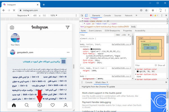
Task: Click the #262626 color swatch
Action: [x=91, y=49]
